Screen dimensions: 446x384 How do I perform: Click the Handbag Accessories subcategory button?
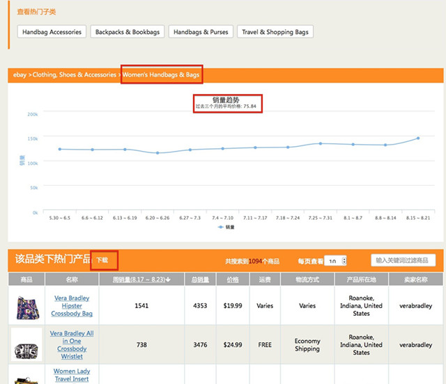(x=52, y=32)
